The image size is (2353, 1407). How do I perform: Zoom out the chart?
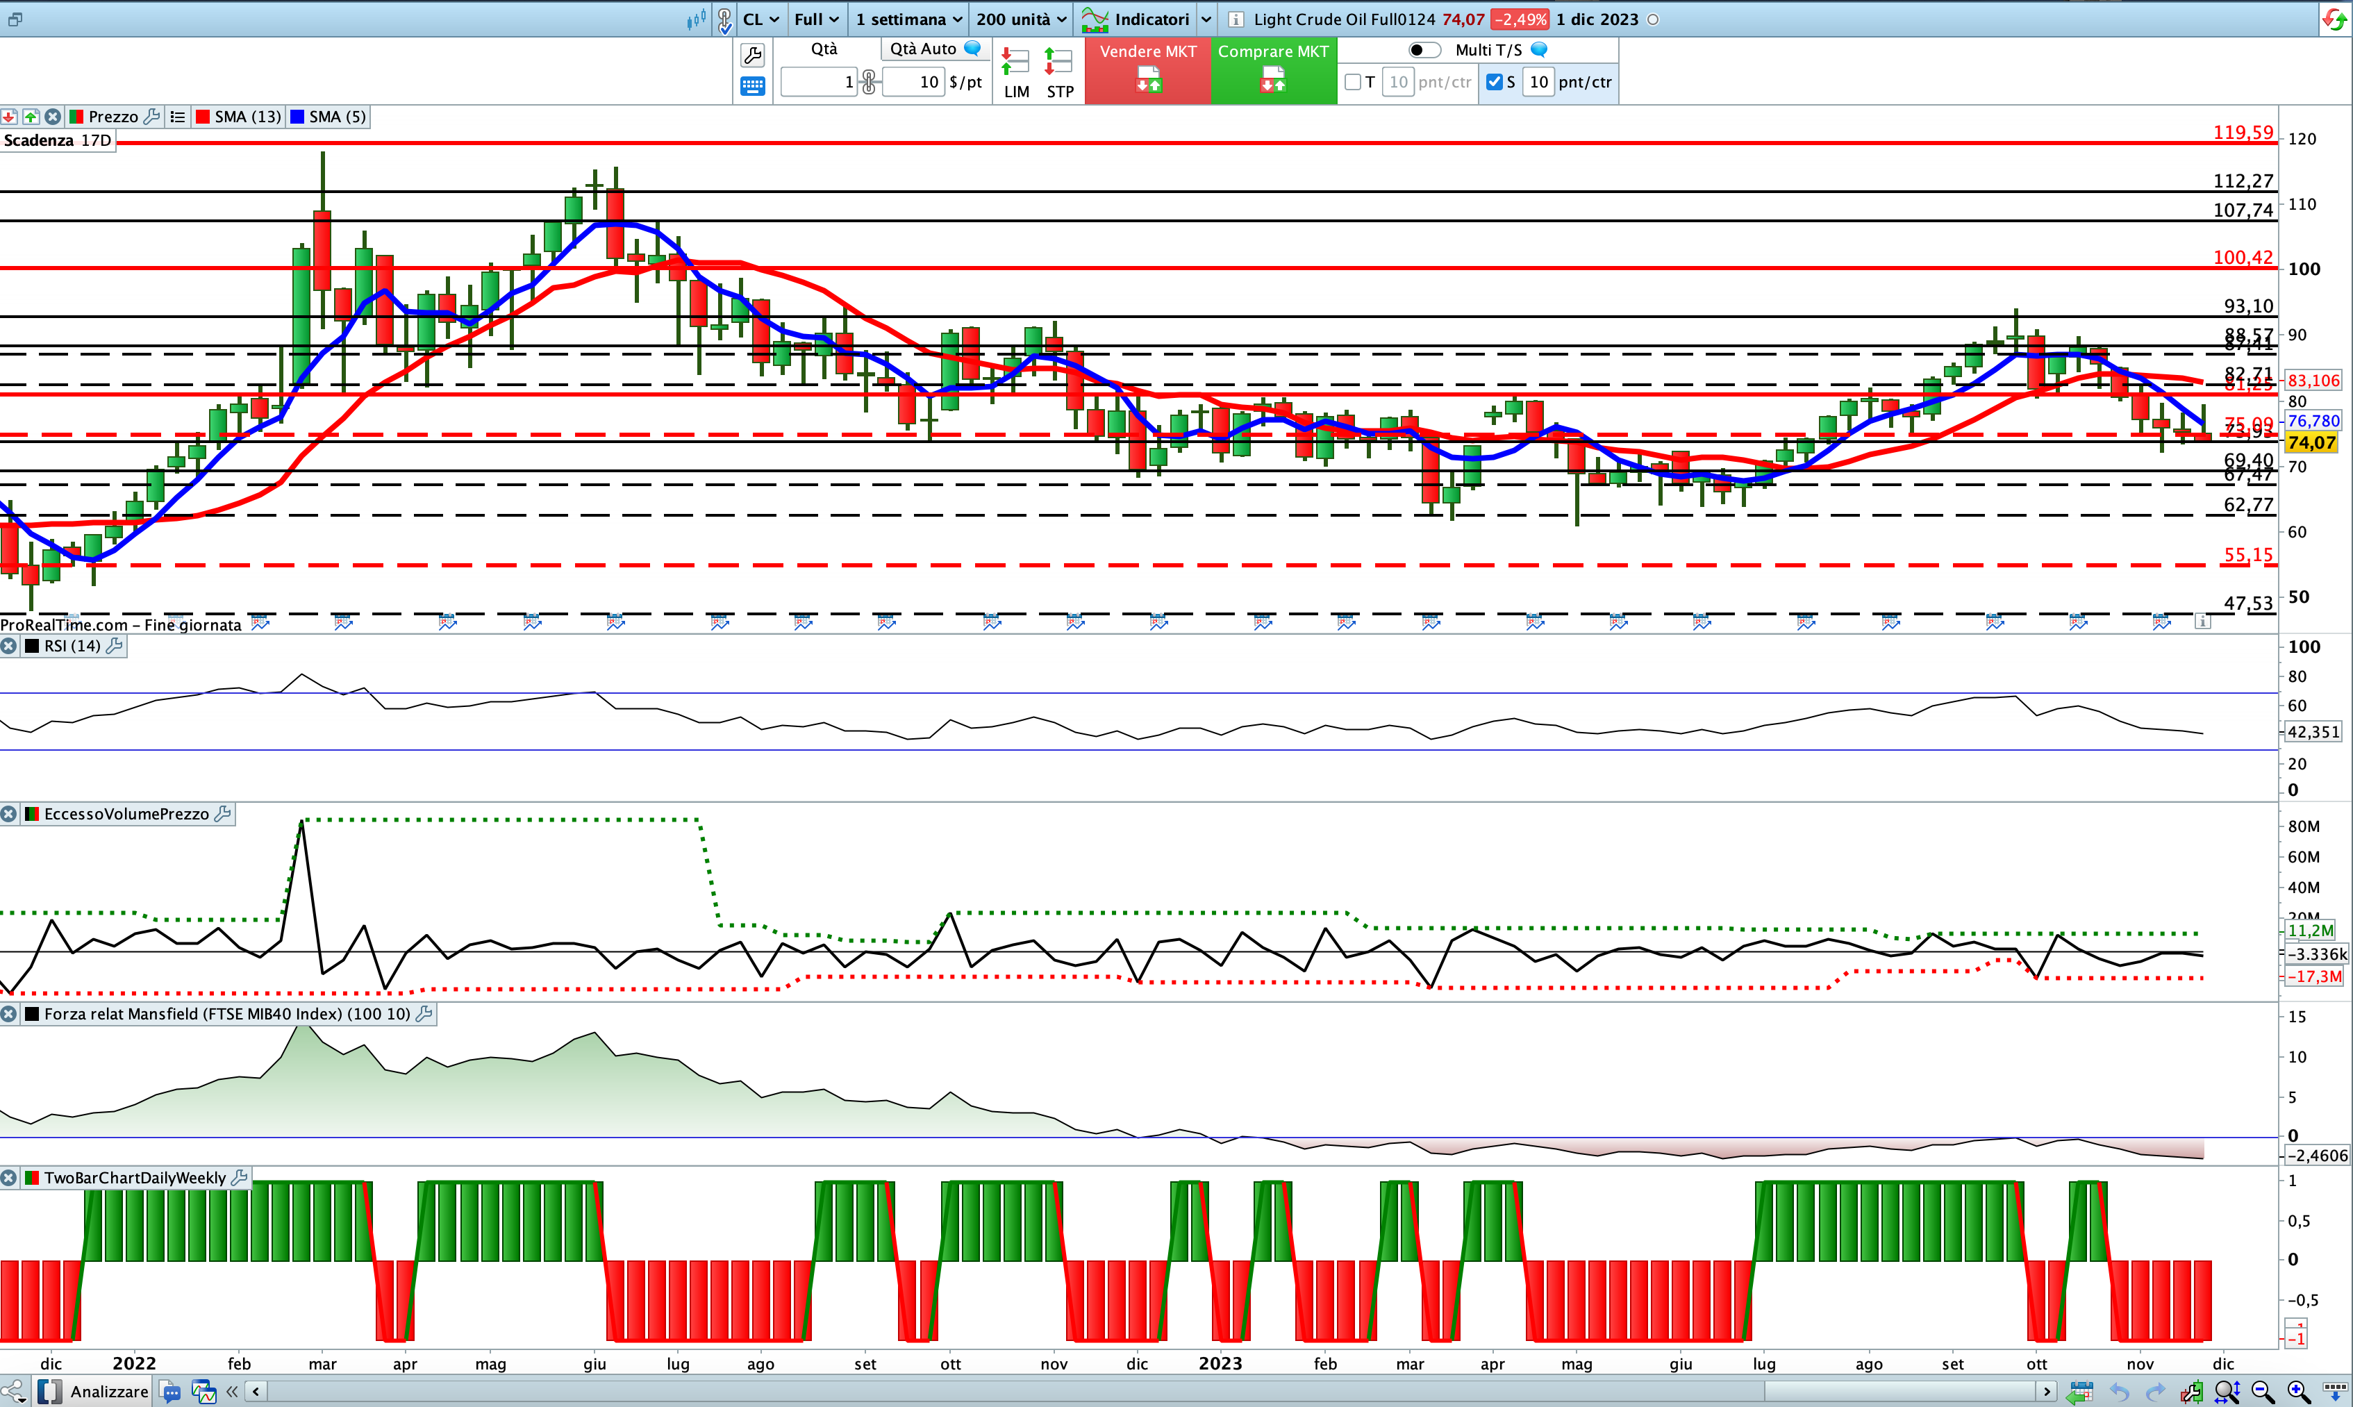click(2263, 1392)
